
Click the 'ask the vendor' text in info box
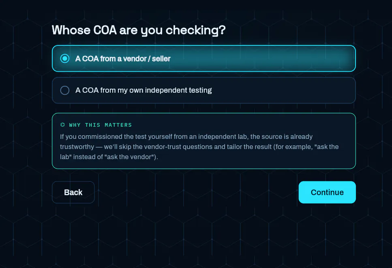click(129, 157)
